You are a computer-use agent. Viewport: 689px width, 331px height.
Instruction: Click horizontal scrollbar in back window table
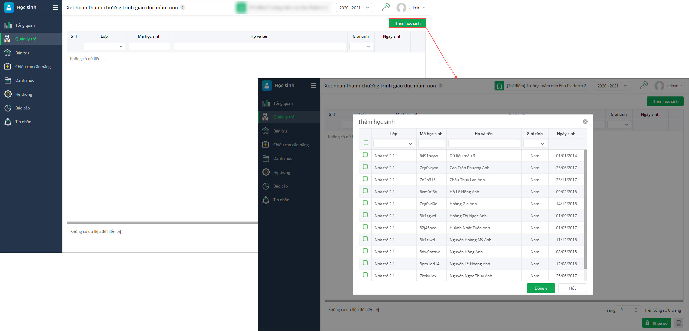162,223
